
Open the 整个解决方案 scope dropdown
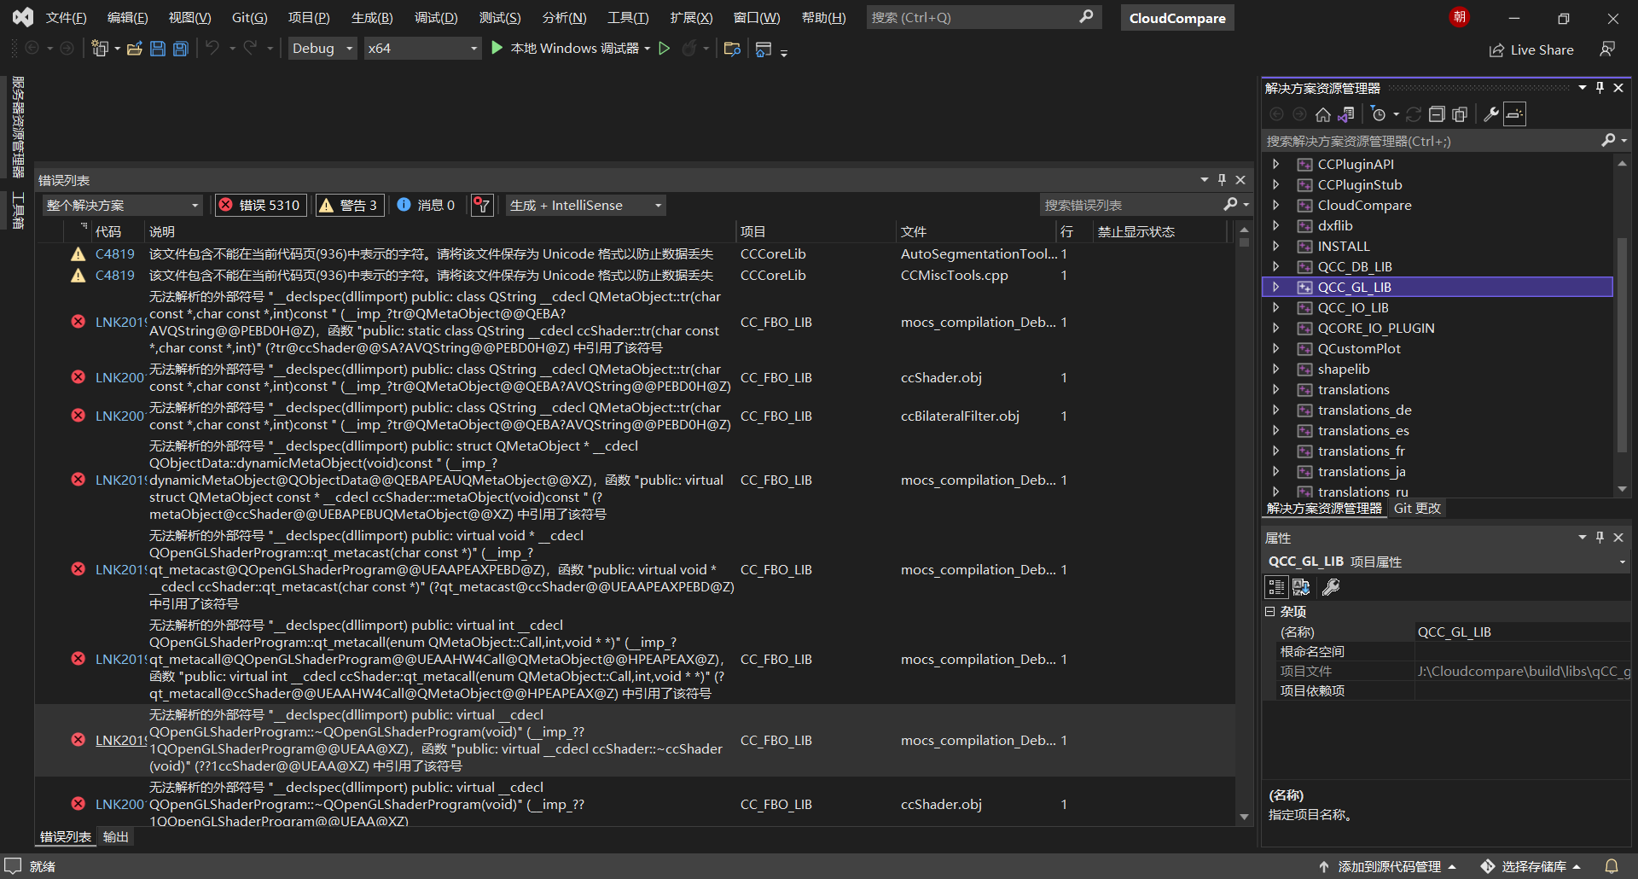tap(123, 205)
